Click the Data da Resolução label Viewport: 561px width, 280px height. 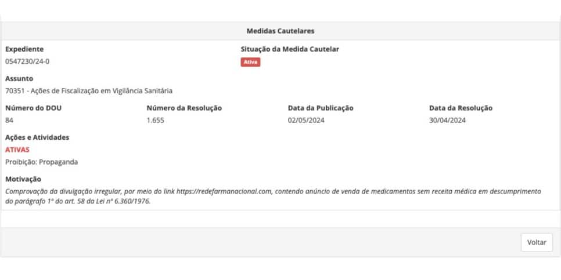click(461, 108)
